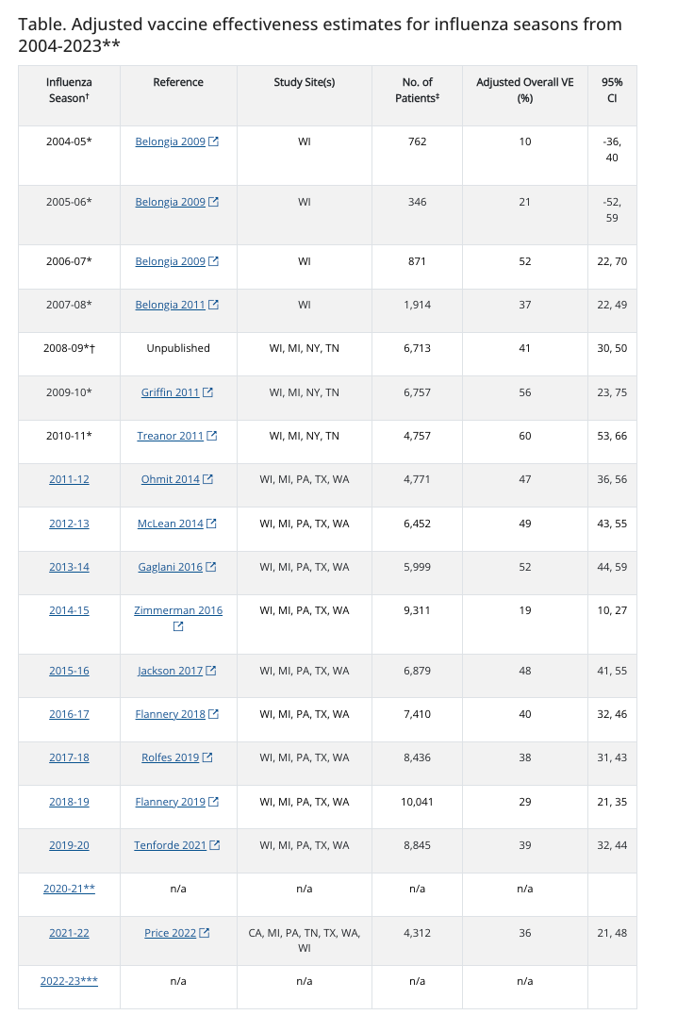Click external link icon beside Ohmit 2014

point(207,479)
